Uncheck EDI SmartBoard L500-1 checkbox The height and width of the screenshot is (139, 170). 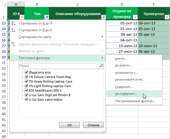pos(26,90)
